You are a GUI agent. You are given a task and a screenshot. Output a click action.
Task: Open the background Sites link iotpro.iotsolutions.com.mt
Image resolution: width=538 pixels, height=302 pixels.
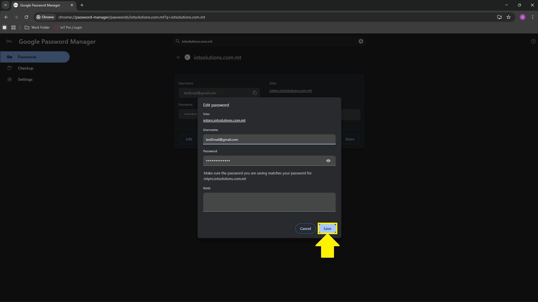click(x=290, y=91)
